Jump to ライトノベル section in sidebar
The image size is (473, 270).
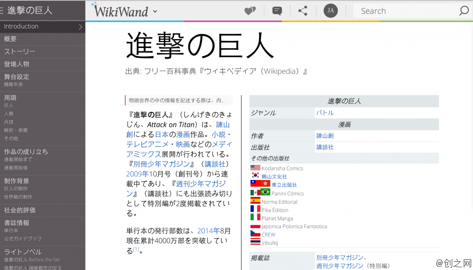23,252
